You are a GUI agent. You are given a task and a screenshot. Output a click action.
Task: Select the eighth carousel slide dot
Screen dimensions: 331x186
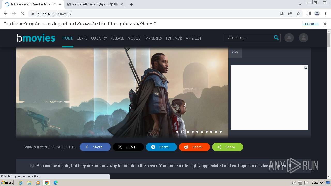211,132
